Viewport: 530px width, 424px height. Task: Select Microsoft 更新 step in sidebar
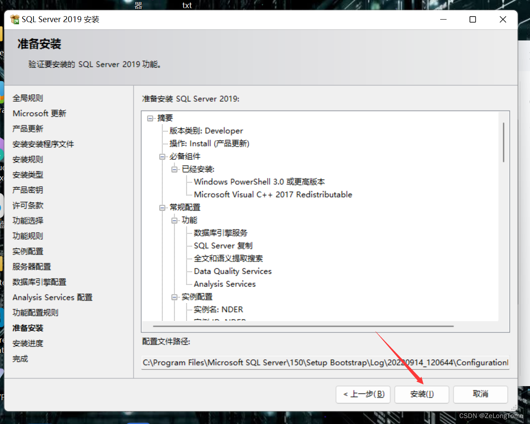click(x=40, y=113)
